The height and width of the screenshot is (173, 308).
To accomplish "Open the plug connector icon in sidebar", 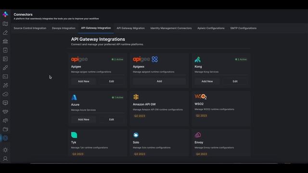I will [x=5, y=68].
